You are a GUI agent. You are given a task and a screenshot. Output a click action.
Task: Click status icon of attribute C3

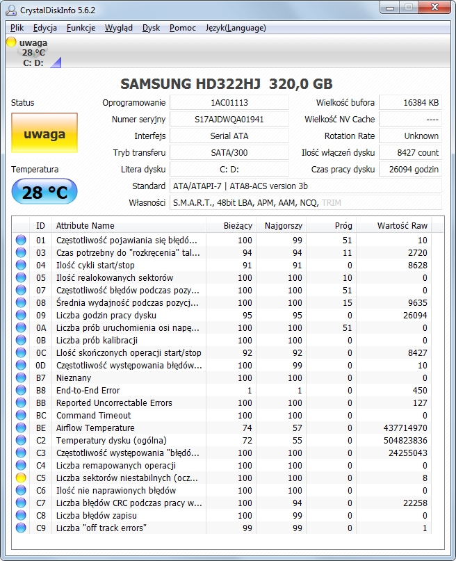[21, 453]
